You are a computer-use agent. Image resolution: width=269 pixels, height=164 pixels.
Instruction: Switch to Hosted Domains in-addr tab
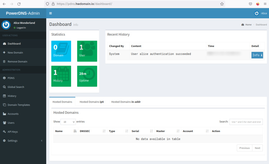pyautogui.click(x=126, y=102)
